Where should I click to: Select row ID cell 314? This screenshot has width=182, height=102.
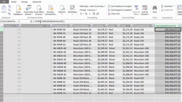pyautogui.click(x=12, y=29)
